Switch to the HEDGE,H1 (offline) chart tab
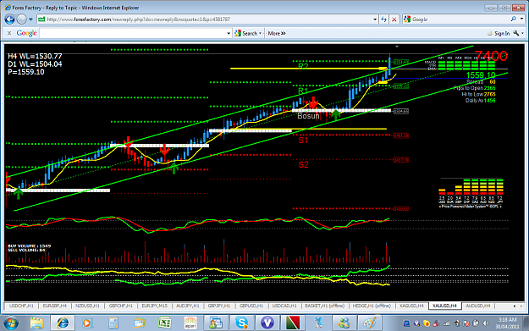This screenshot has width=529, height=331. (x=372, y=306)
